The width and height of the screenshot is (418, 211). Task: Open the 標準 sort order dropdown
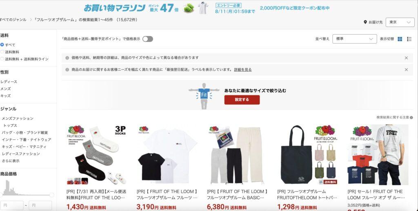(x=355, y=39)
